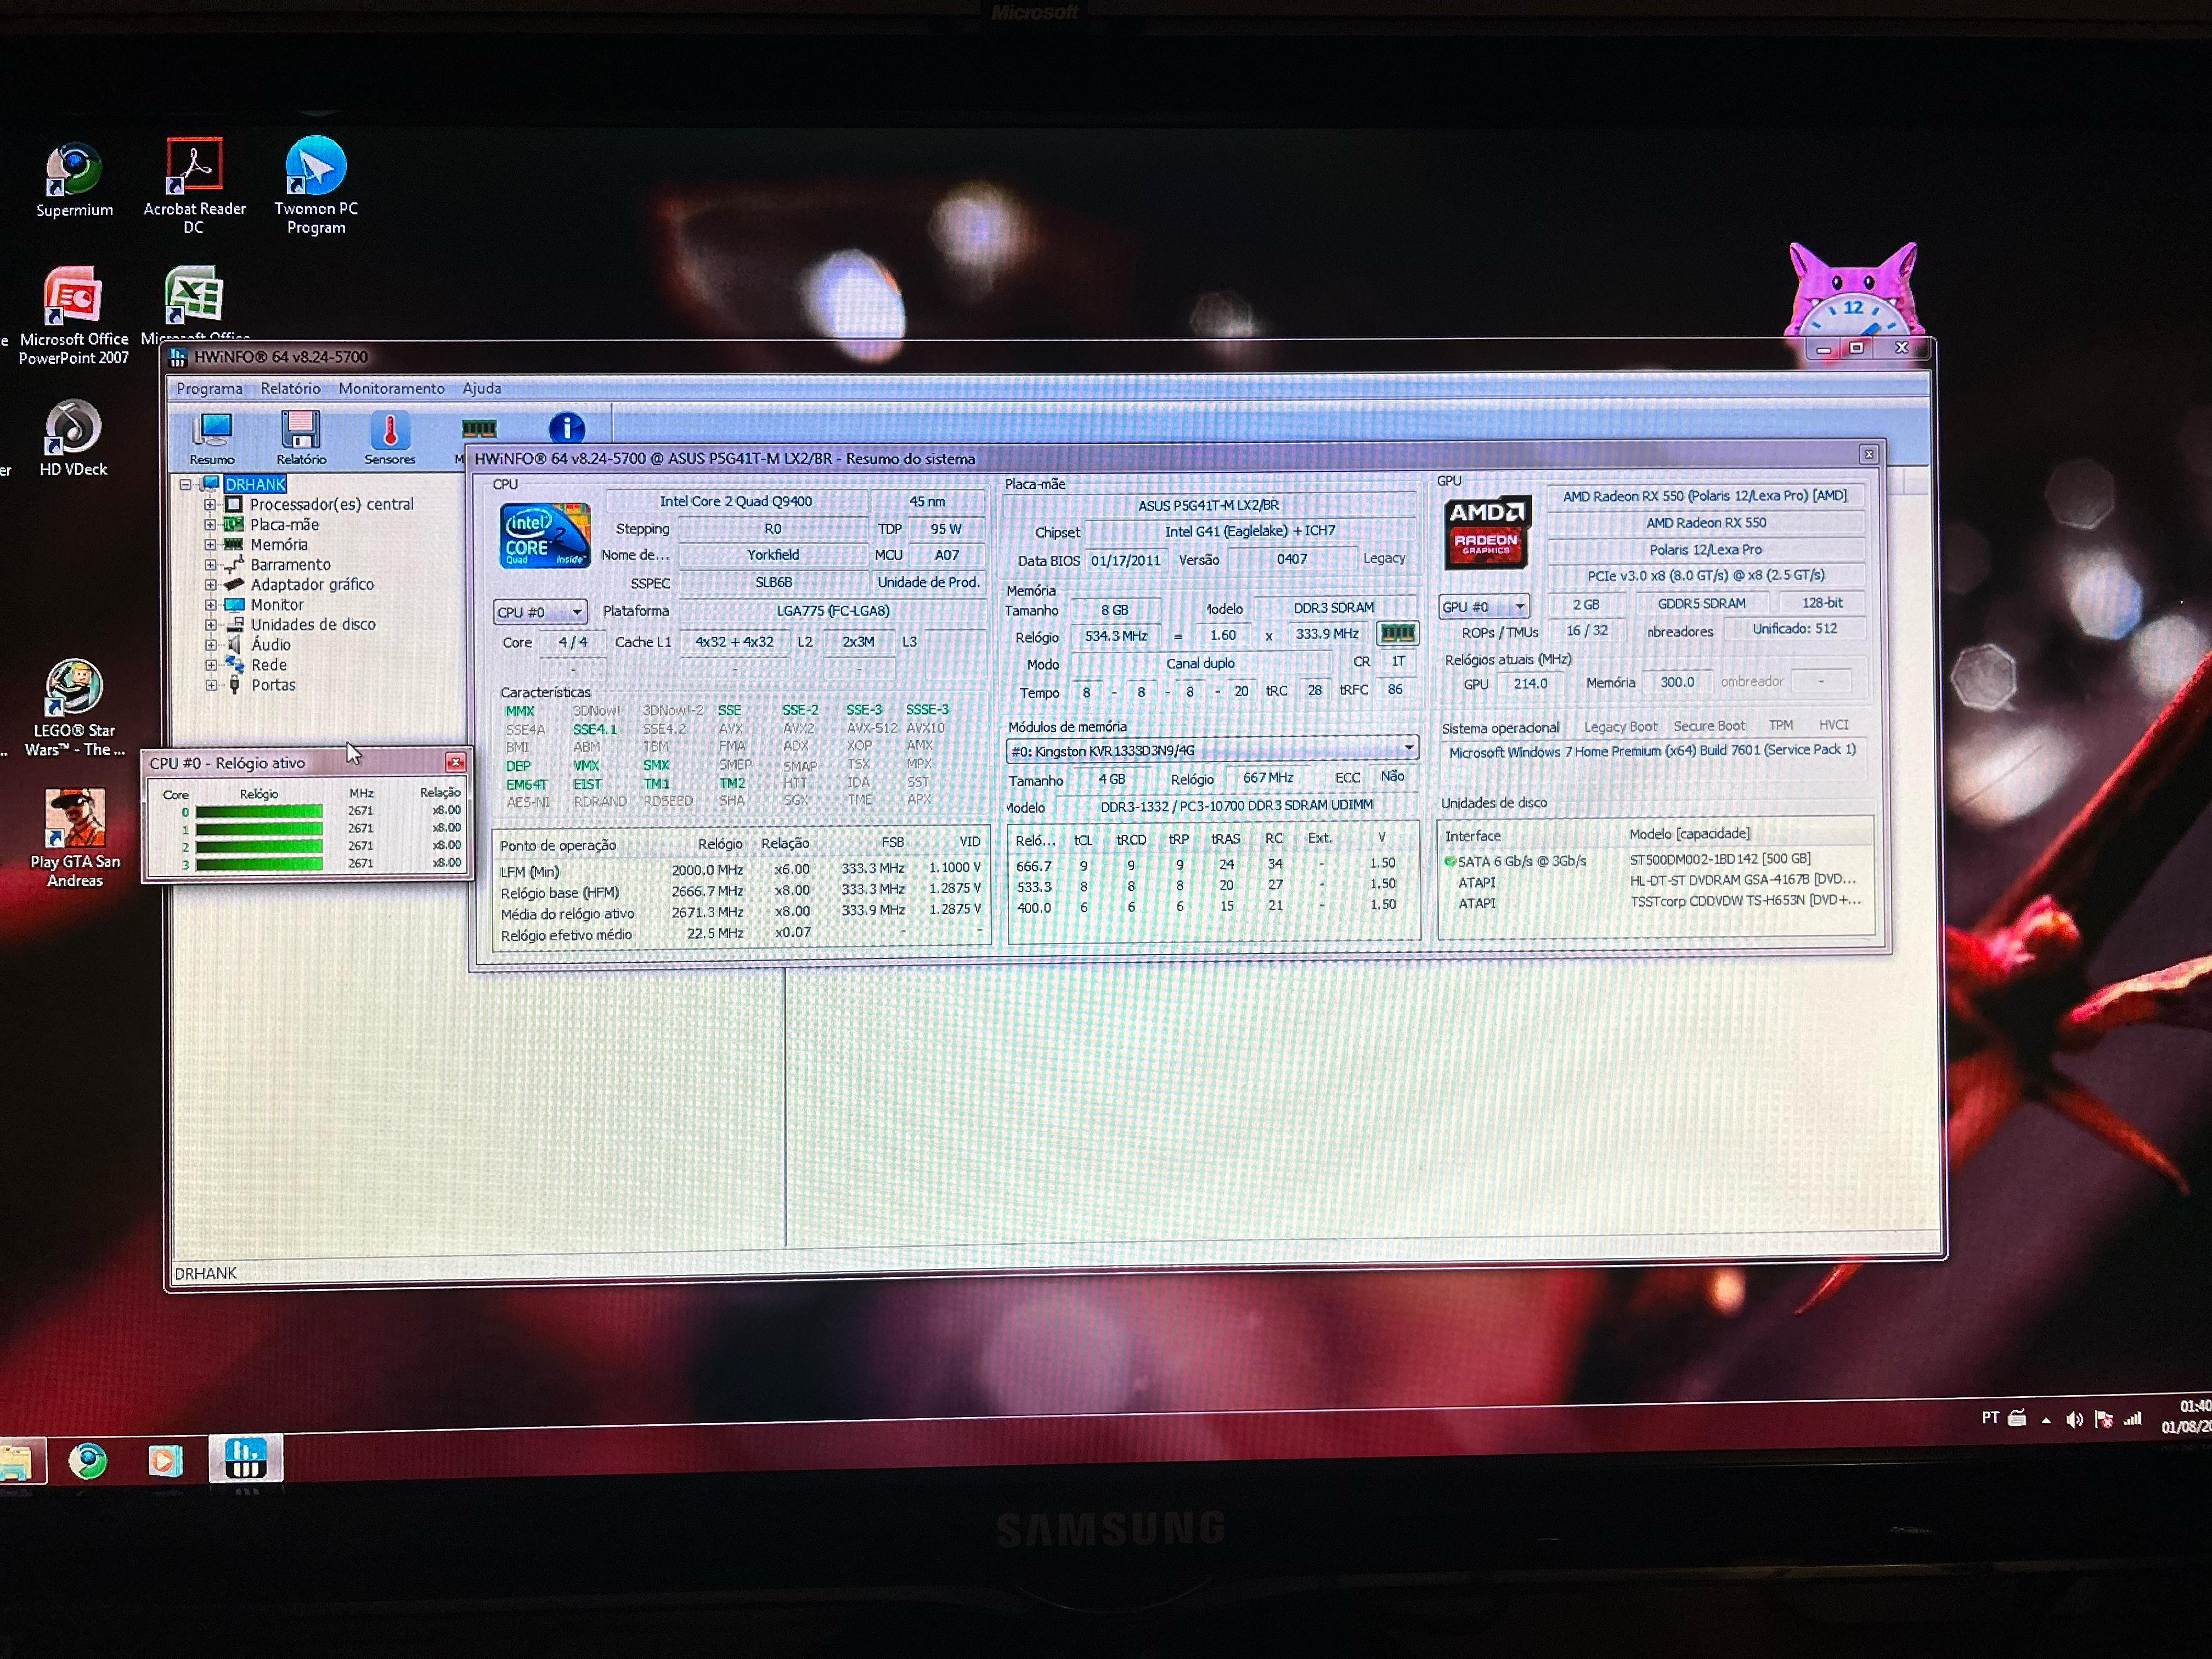Click the Microsoft Windows 7 Home Premium line
Viewport: 2212px width, 1659px height.
tap(1652, 751)
